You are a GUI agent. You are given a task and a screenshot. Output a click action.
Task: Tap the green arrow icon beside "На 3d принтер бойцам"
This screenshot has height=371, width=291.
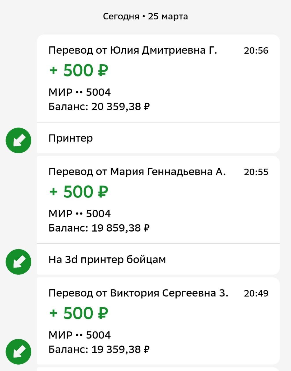tap(19, 262)
